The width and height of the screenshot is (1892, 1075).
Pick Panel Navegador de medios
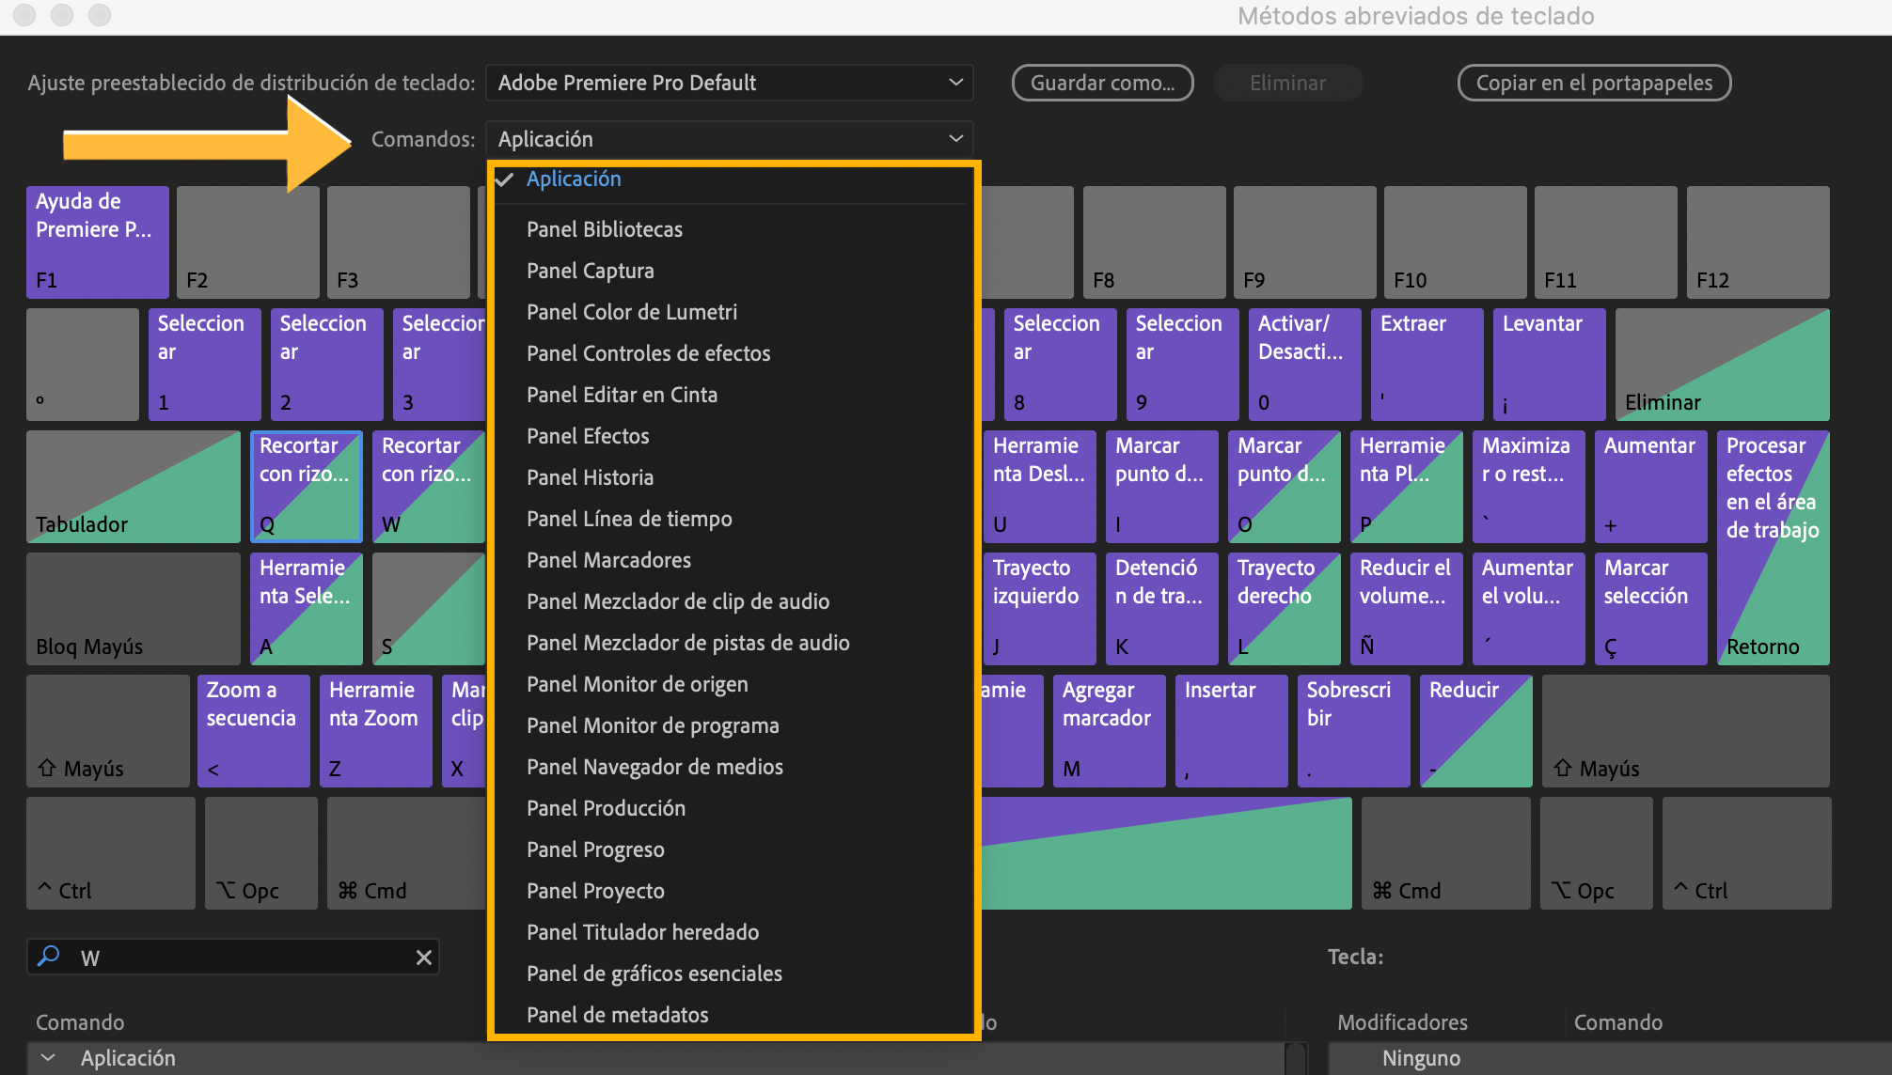click(x=654, y=767)
